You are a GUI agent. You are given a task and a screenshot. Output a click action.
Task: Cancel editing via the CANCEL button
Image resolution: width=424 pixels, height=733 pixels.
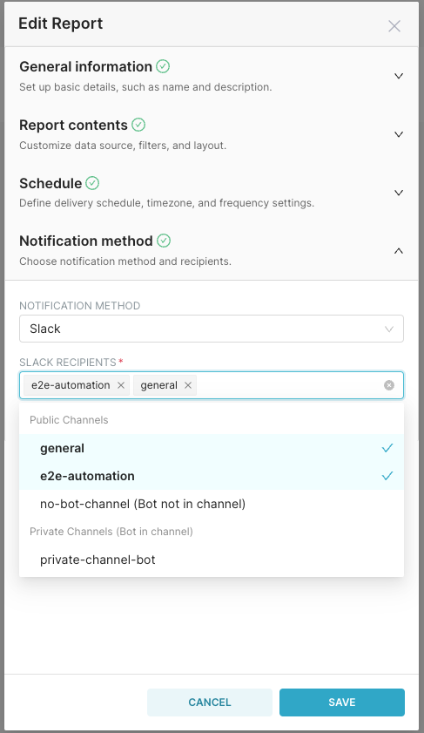pos(210,702)
